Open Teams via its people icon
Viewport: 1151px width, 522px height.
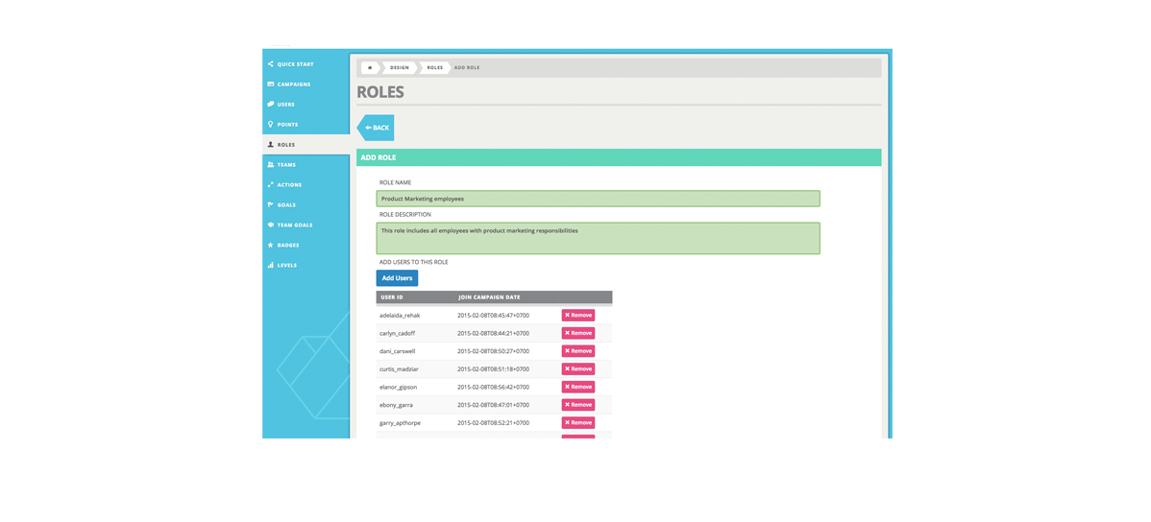click(271, 164)
